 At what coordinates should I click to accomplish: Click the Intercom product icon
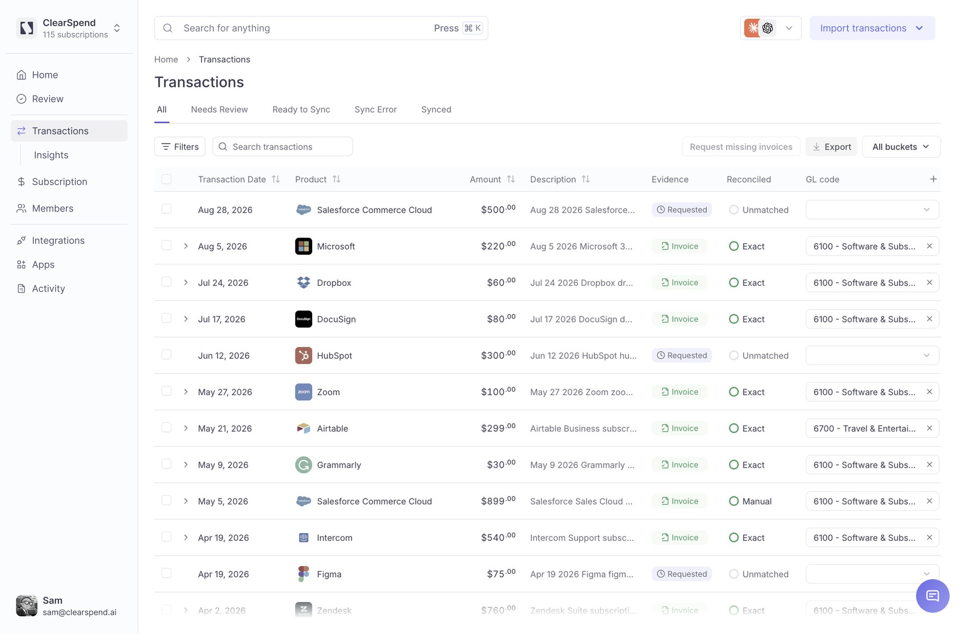304,538
